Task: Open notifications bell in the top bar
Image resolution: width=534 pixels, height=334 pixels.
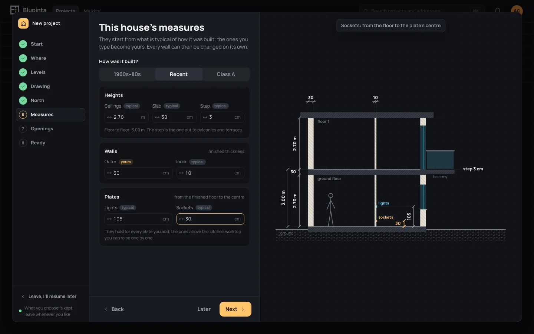Action: (x=498, y=10)
